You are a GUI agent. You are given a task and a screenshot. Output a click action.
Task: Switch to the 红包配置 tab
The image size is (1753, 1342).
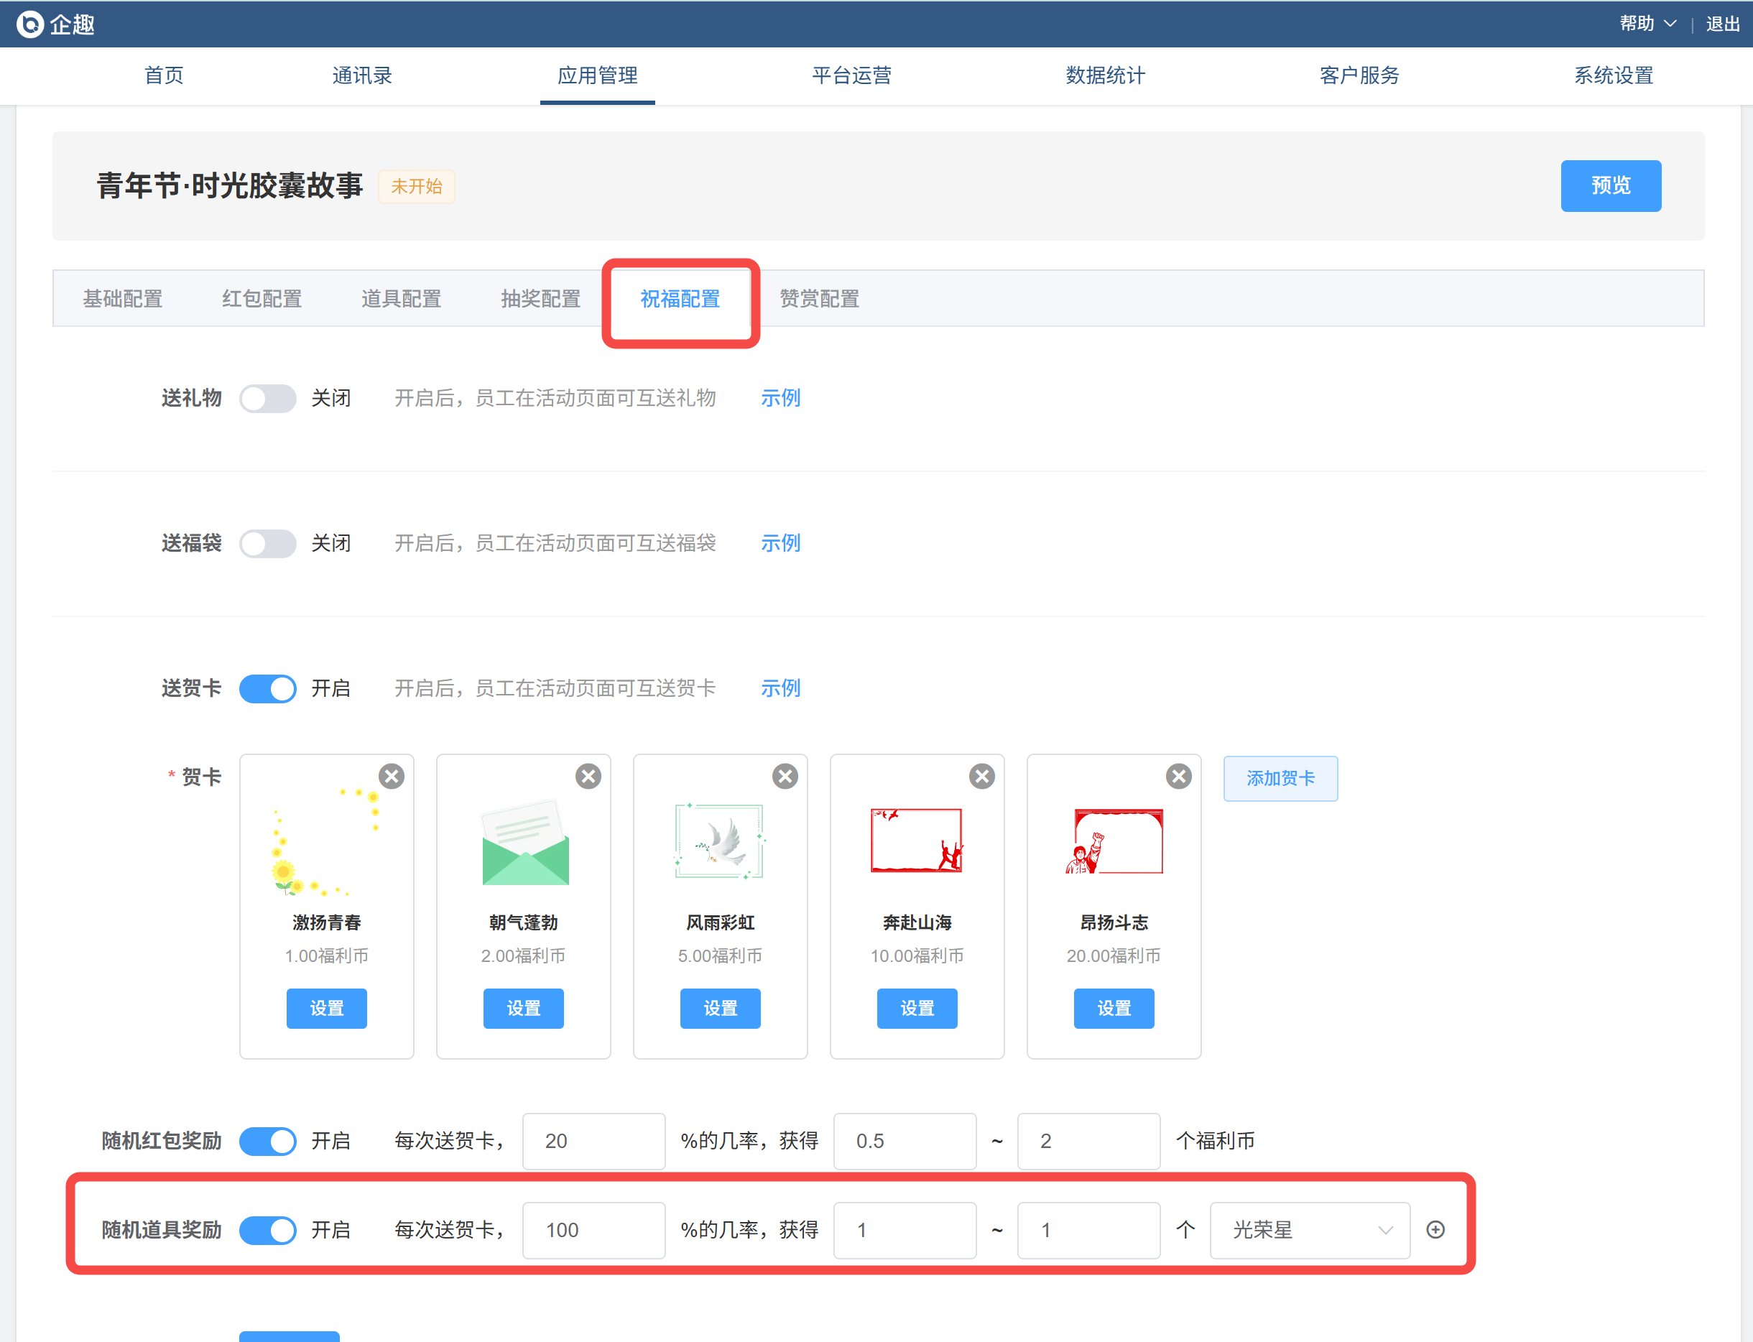tap(261, 299)
